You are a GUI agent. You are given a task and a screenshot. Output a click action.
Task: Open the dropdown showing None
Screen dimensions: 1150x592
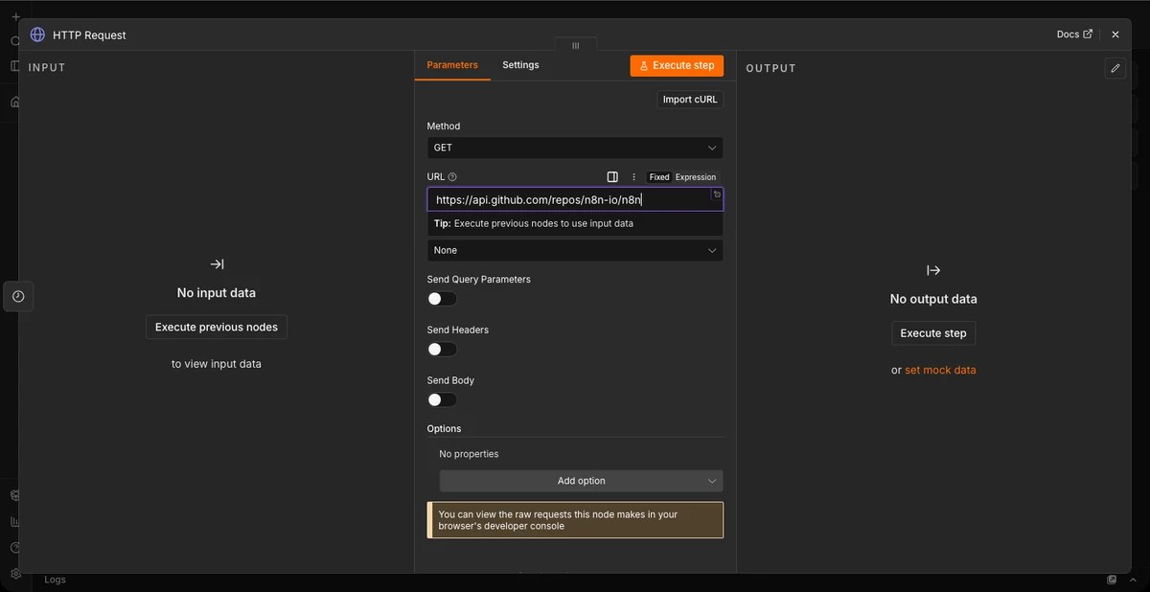point(575,250)
